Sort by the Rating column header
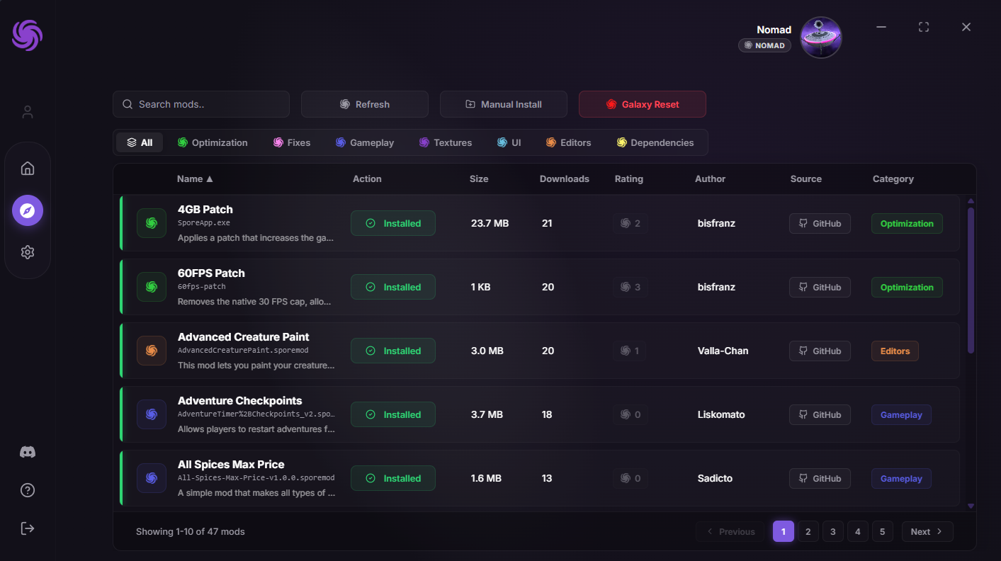Screen dimensions: 1001x561 [x=629, y=179]
